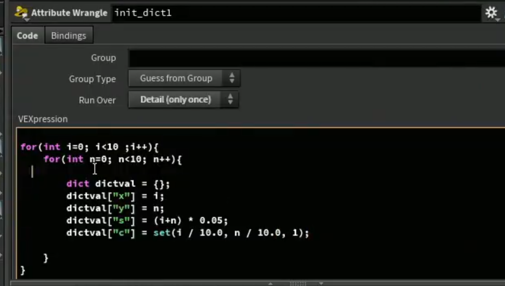Screen dimensions: 505x286
Task: Click the Group parameter label
Action: [x=103, y=58]
